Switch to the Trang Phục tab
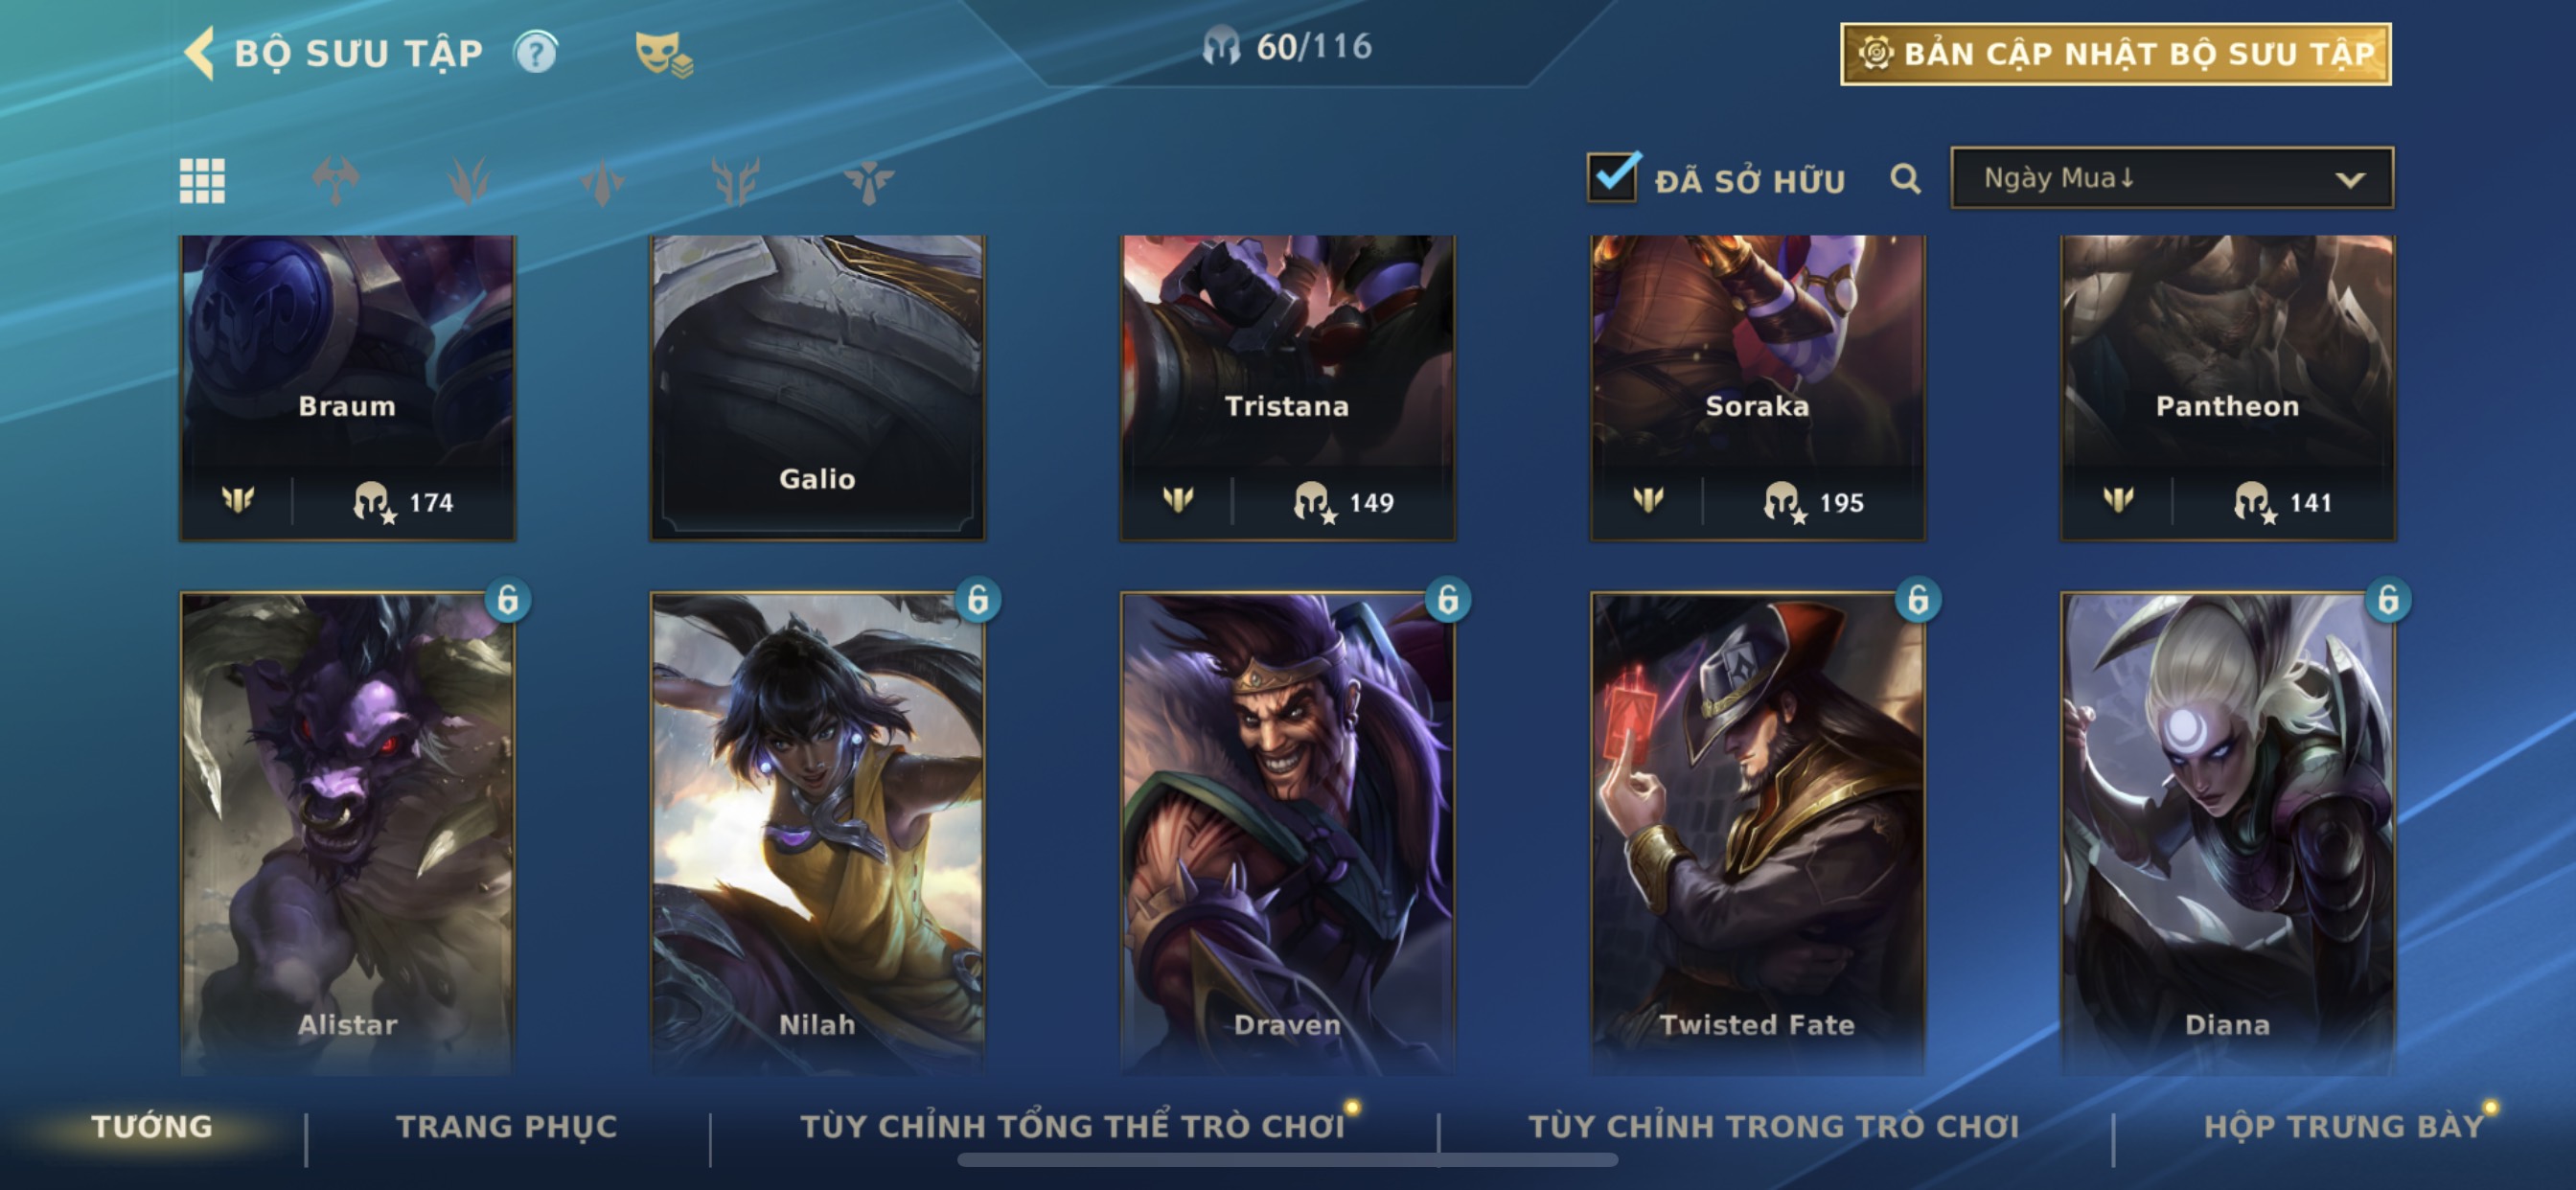Screen dimensions: 2576x1190 [x=506, y=1127]
